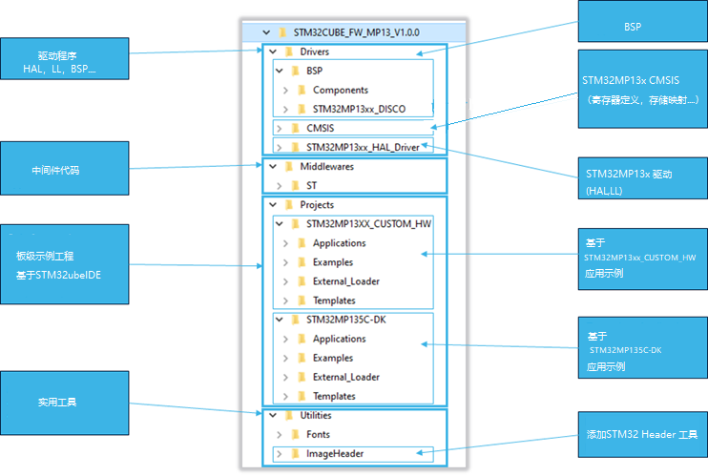Collapse the Middlewares tree node
This screenshot has height=476, width=708.
[273, 166]
